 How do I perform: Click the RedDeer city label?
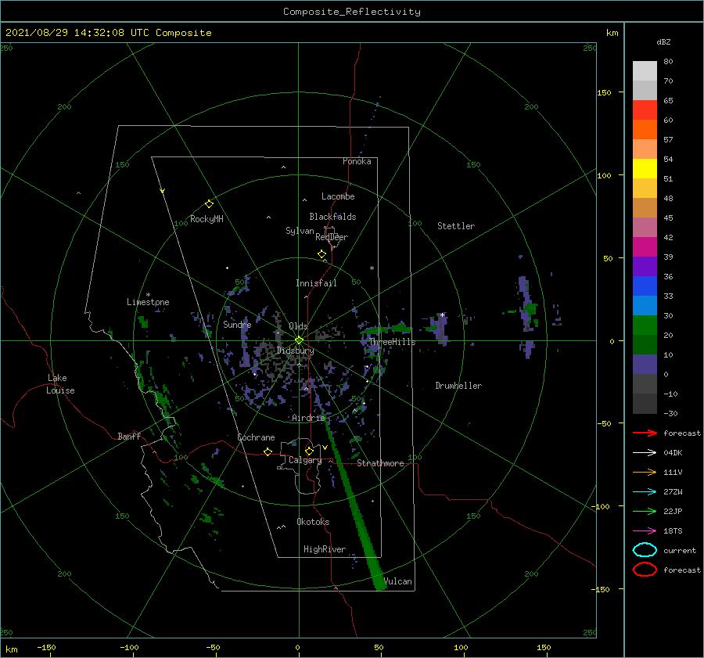332,237
